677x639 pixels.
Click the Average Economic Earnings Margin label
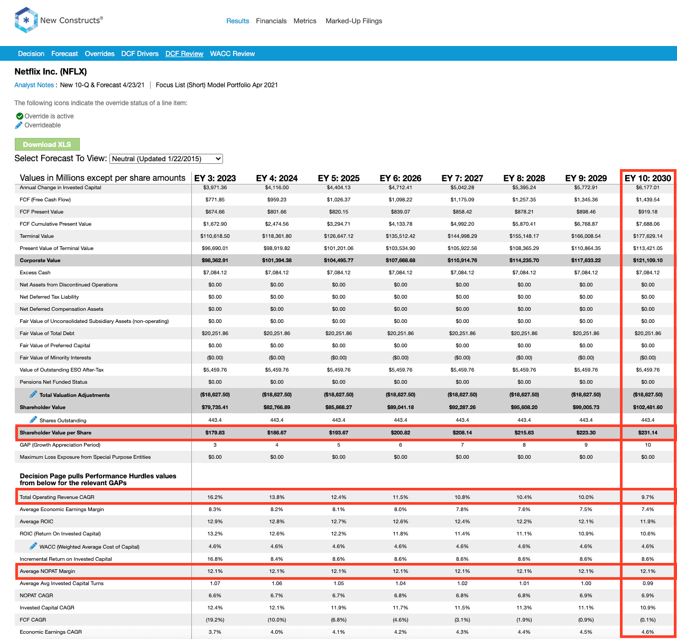pyautogui.click(x=62, y=510)
